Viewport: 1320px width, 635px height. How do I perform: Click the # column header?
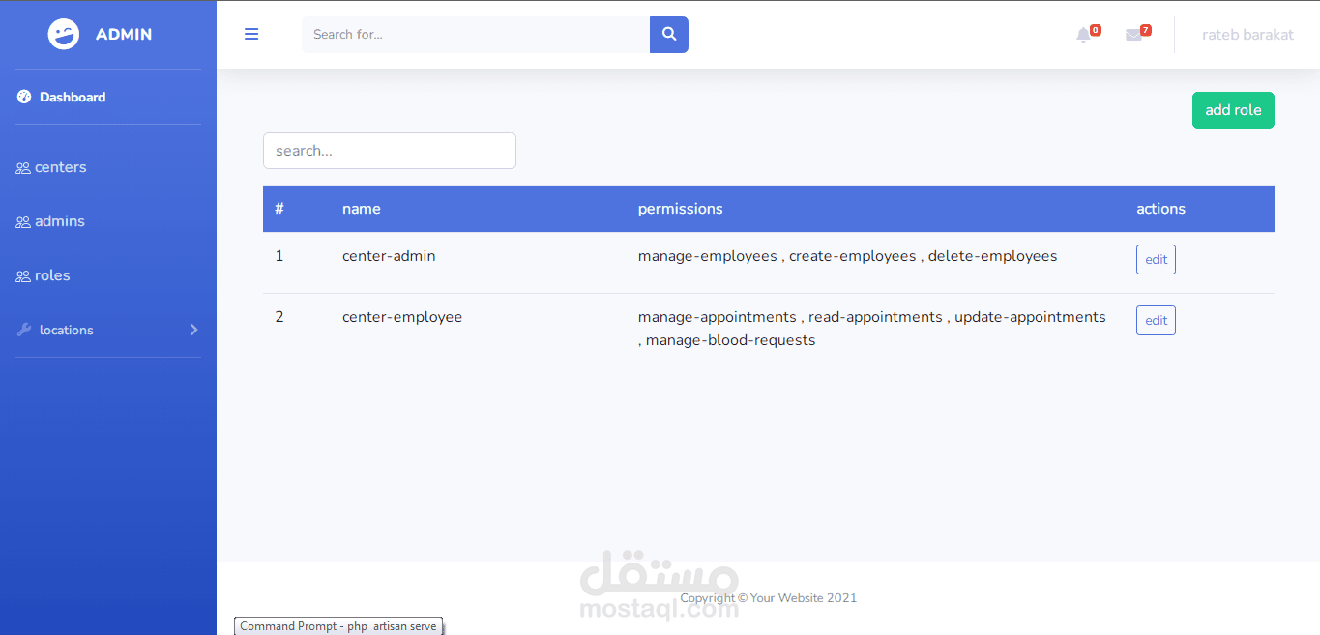tap(279, 209)
